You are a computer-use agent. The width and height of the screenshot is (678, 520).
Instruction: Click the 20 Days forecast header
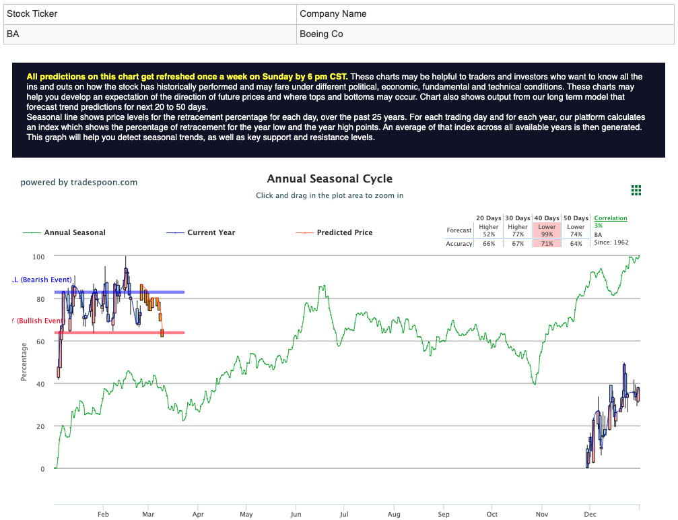tap(489, 218)
